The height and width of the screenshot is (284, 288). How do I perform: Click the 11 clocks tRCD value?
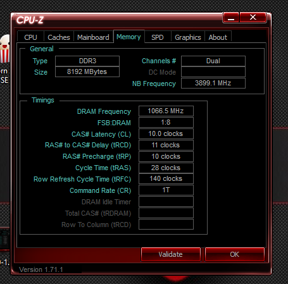(166, 145)
